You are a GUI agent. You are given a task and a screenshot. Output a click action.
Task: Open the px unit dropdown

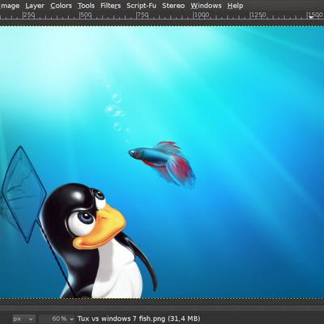pos(23,319)
